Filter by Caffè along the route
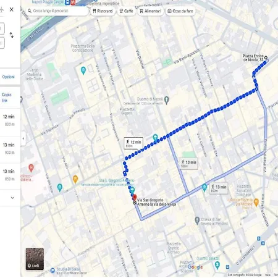Viewport: 278px width, 278px height. (126, 11)
